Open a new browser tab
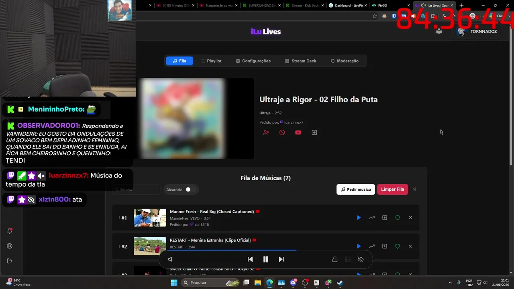Viewport: 514px width, 289px height. tap(461, 6)
